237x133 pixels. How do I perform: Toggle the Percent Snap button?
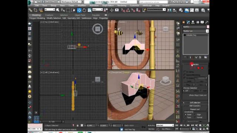point(133,10)
